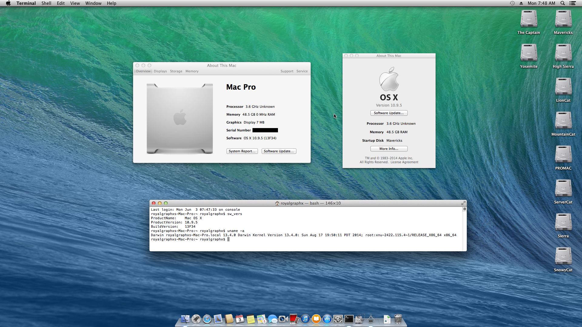Open the Service link in About This Mac
The width and height of the screenshot is (582, 327).
pyautogui.click(x=302, y=71)
